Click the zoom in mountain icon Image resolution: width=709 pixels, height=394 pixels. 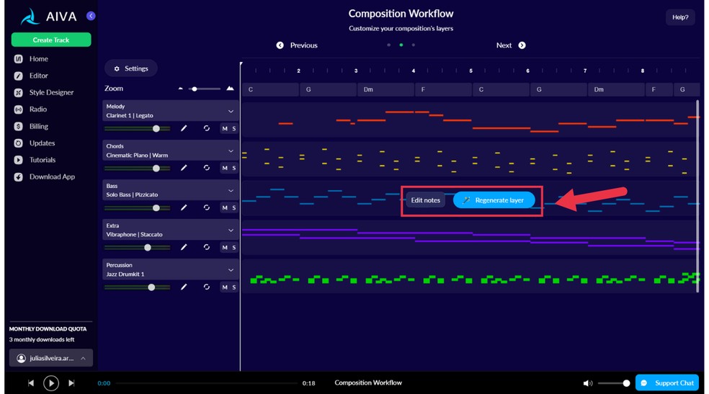click(230, 88)
